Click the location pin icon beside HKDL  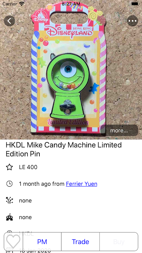tap(9, 233)
